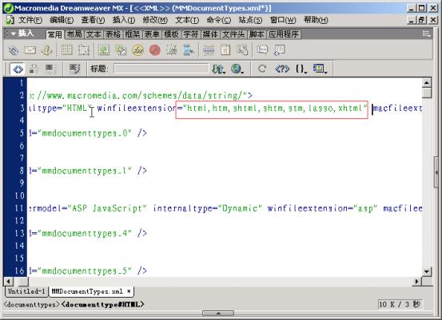The height and width of the screenshot is (320, 442).
Task: Click the horizontal scrollbar right arrow
Action: click(417, 281)
